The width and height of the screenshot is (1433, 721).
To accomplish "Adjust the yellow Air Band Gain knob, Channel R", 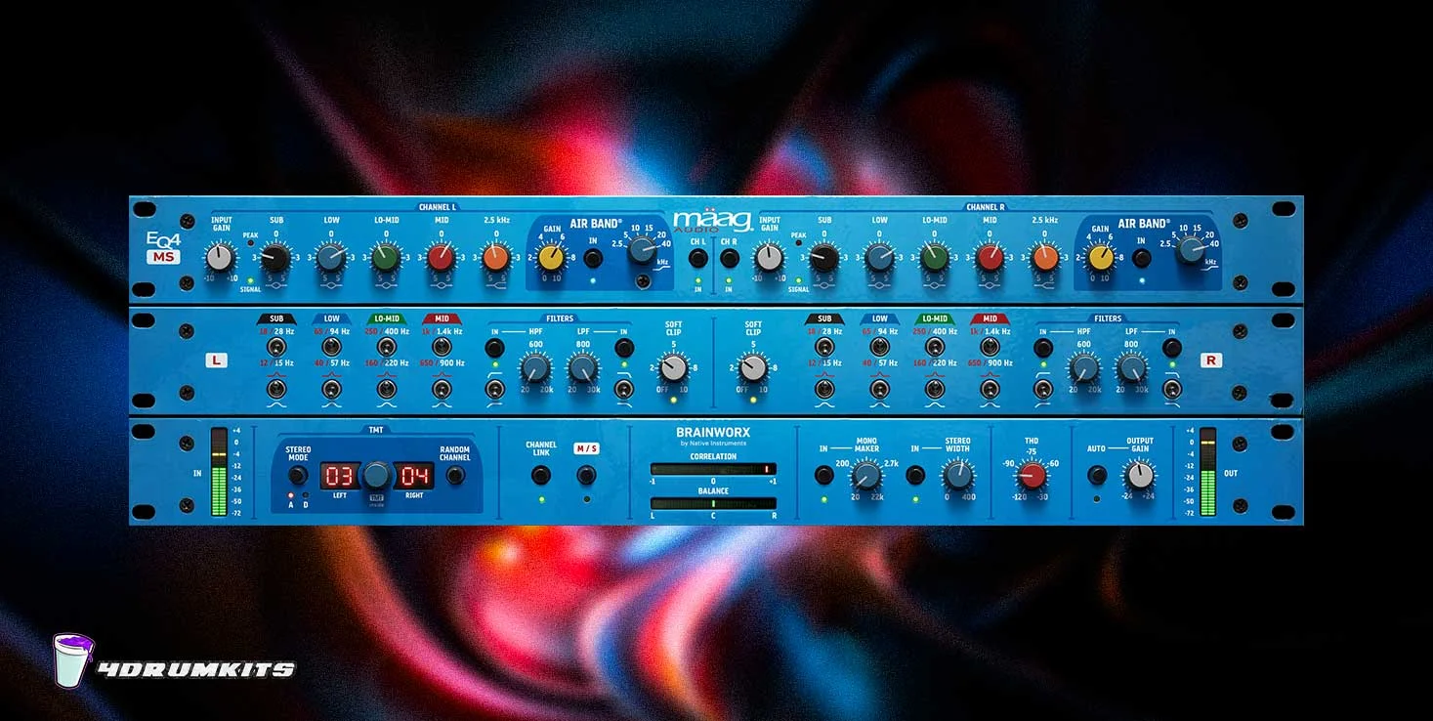I will [1101, 258].
